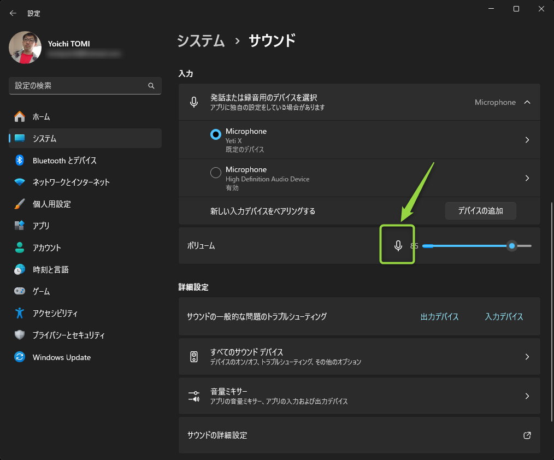Image resolution: width=554 pixels, height=460 pixels.
Task: Open the 入力デバイス troubleshooting link
Action: [x=504, y=317]
